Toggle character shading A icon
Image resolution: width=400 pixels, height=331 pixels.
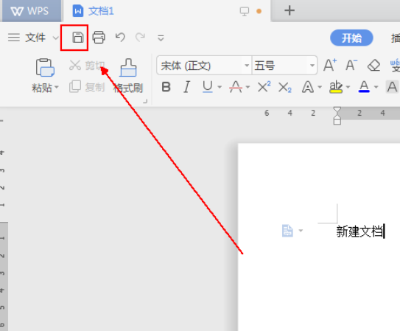(x=392, y=87)
